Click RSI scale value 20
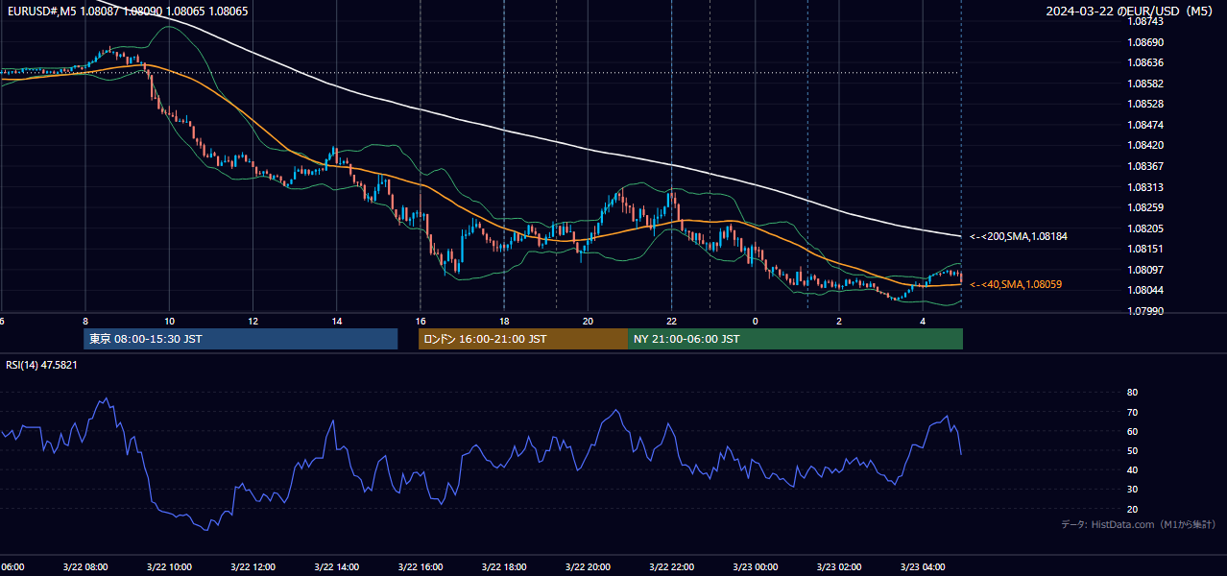This screenshot has height=576, width=1227. pyautogui.click(x=1132, y=509)
